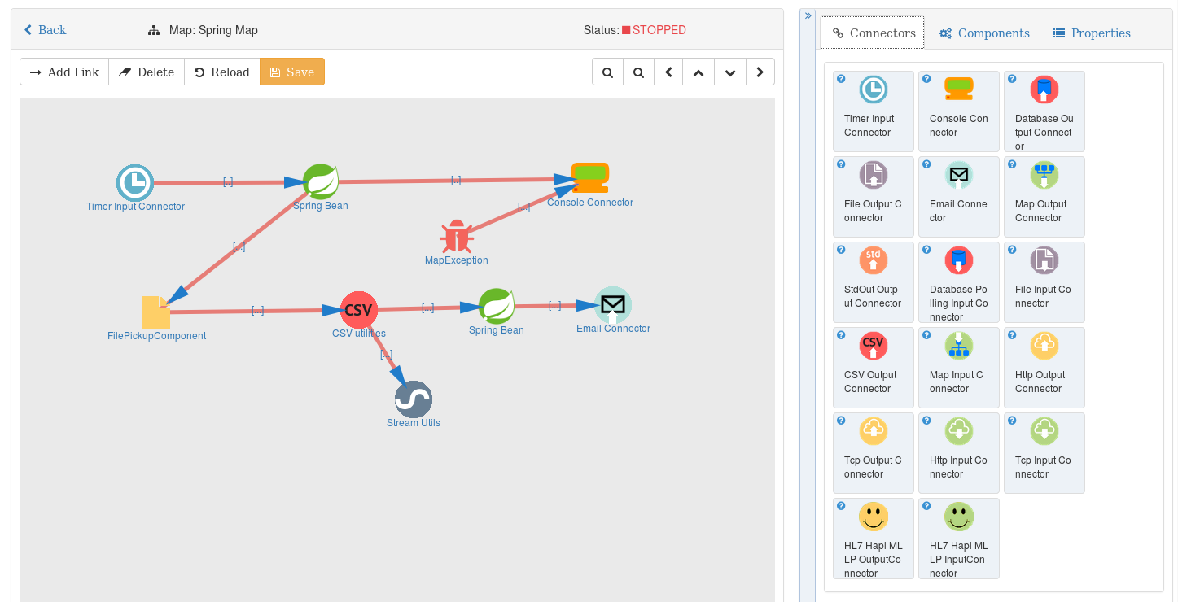Click the FilePickupComponent file icon

[156, 312]
